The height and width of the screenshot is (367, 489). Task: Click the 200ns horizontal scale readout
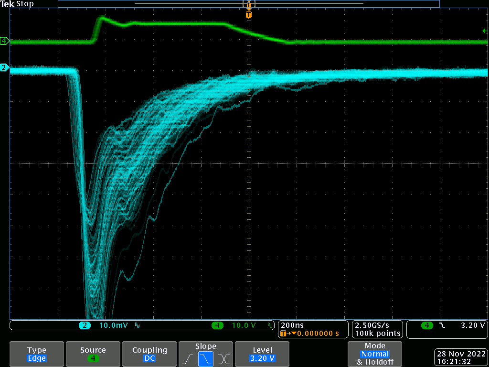[293, 325]
